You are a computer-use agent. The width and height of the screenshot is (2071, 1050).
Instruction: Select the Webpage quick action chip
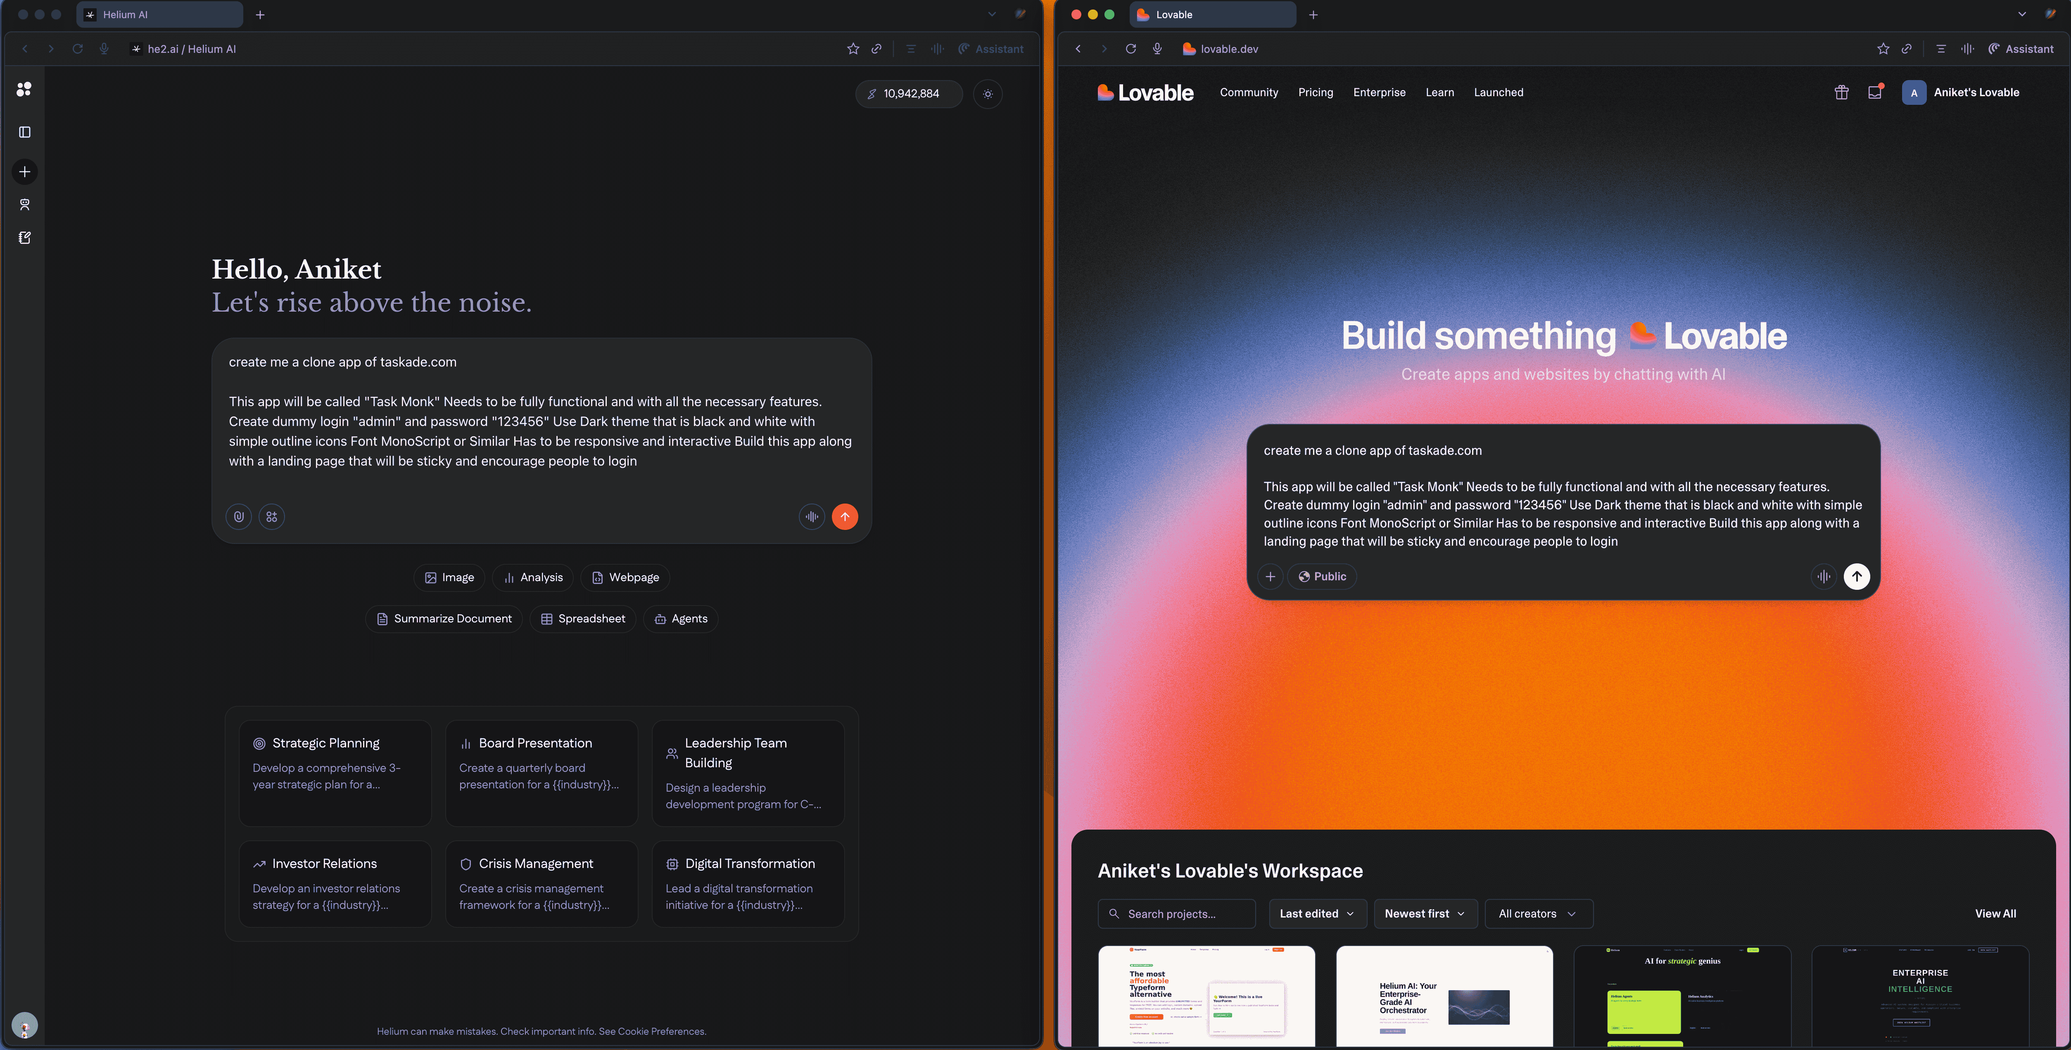coord(625,577)
